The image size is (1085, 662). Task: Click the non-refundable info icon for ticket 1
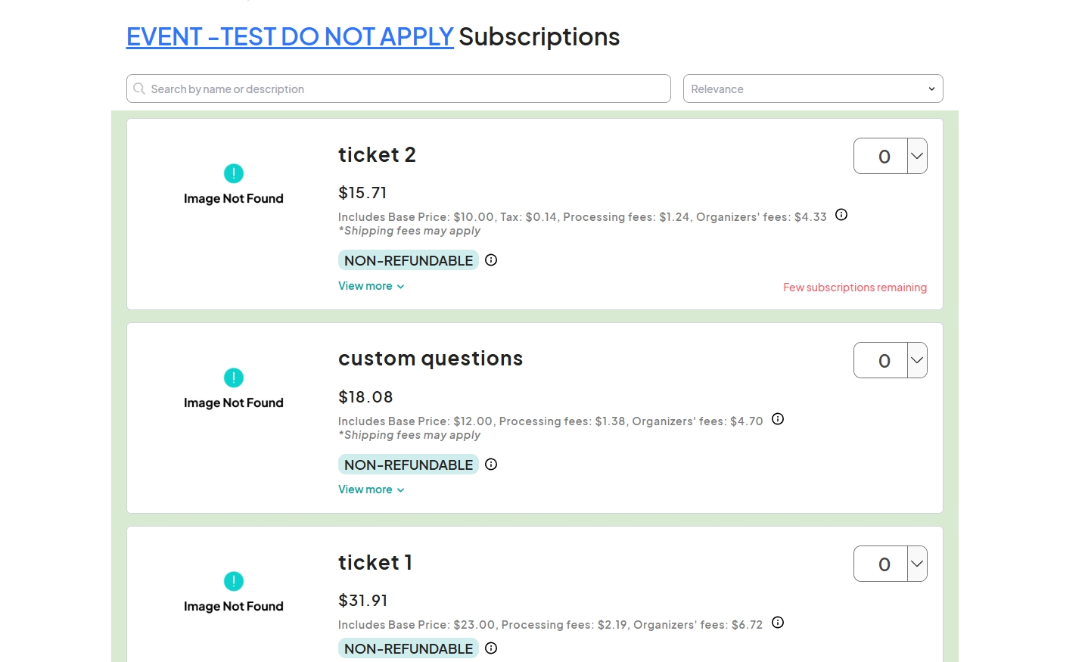tap(491, 648)
